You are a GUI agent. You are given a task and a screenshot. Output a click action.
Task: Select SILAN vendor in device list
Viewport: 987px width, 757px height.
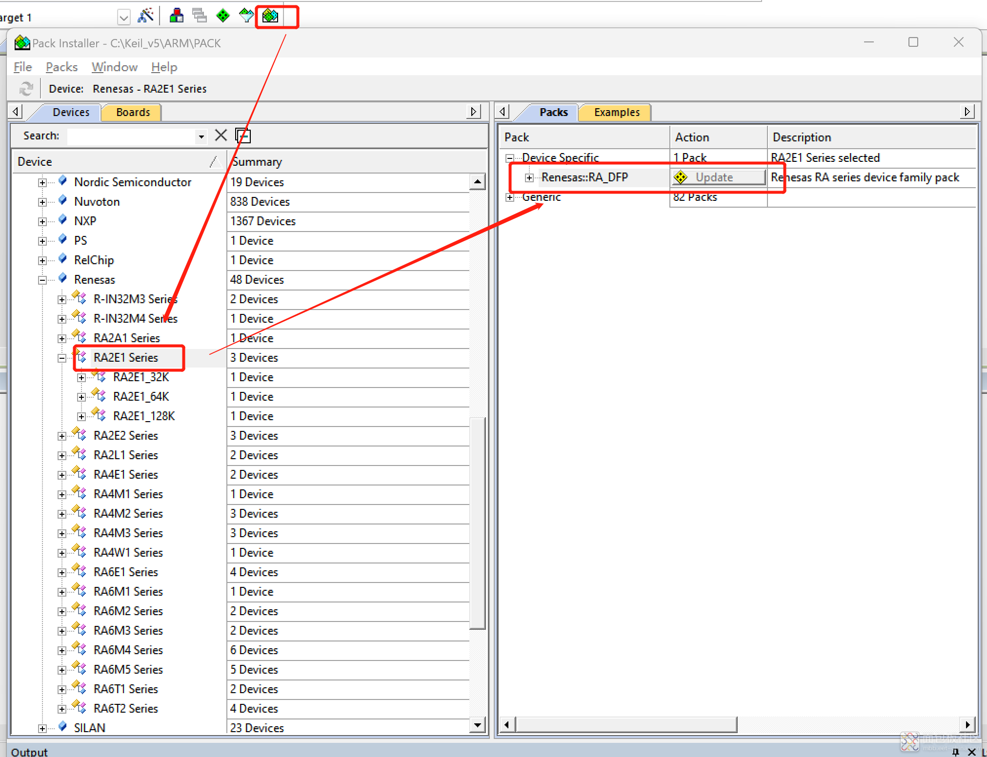(x=90, y=728)
